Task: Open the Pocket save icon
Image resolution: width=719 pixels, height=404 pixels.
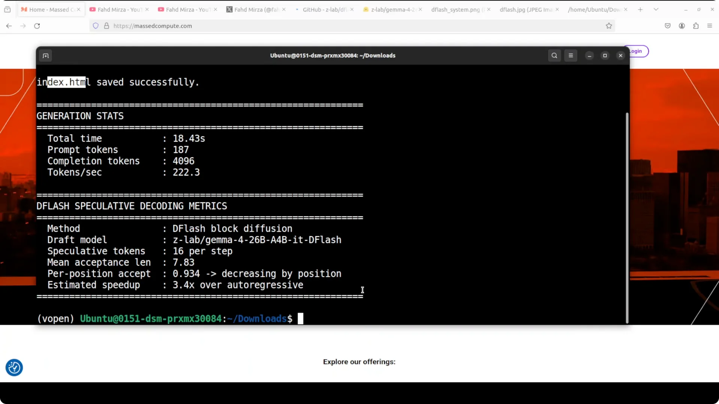Action: [668, 26]
